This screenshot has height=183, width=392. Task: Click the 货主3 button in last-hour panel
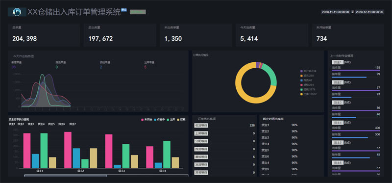(x=338, y=103)
